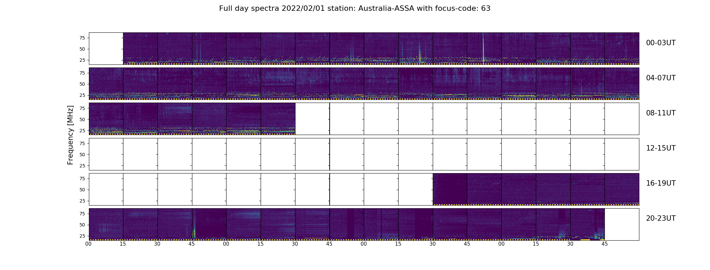Click the "16-19UT" row label
The image size is (710, 270).
click(661, 183)
